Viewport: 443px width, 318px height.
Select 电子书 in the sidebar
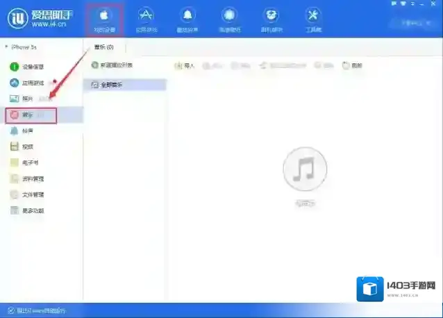(24, 162)
